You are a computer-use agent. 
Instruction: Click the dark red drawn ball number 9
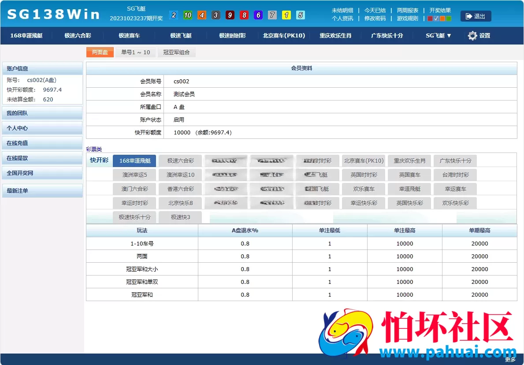pos(230,15)
